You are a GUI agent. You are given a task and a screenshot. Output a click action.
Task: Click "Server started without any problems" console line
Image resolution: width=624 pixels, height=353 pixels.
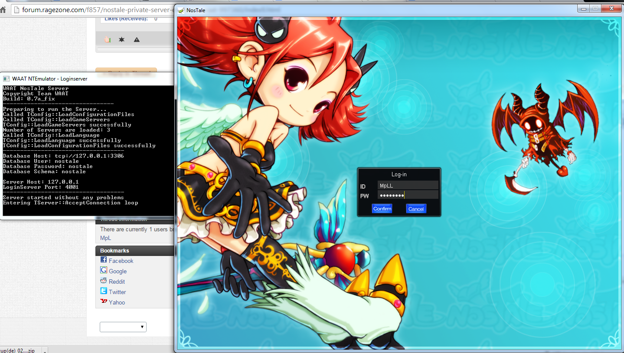point(63,198)
